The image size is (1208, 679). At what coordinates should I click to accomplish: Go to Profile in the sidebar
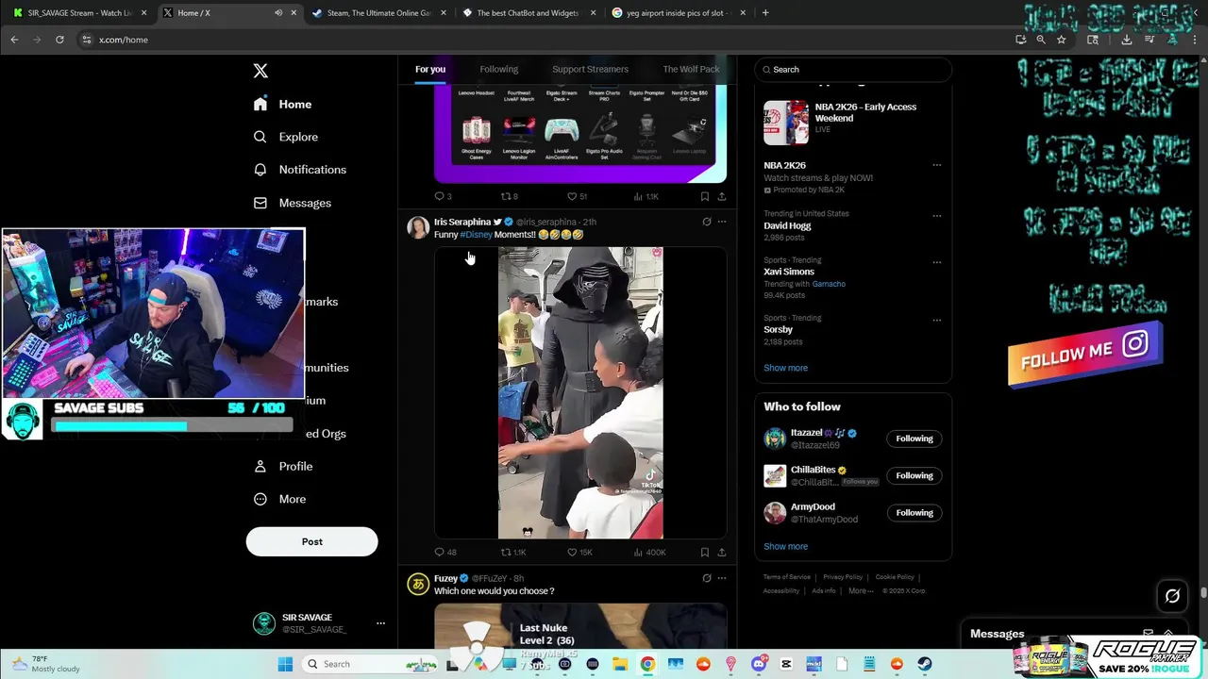[282, 466]
